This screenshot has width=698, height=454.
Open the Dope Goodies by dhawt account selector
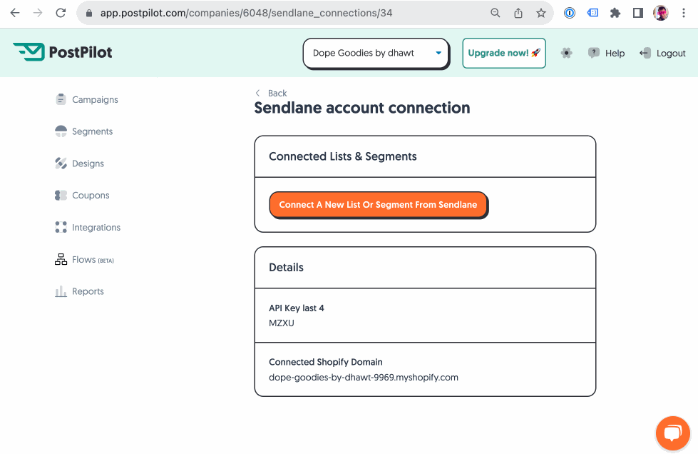coord(376,53)
